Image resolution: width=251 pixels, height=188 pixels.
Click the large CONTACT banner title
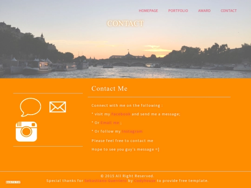pyautogui.click(x=125, y=24)
